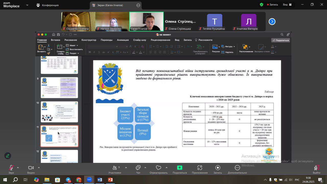This screenshot has width=327, height=184.
Task: Unmute the microphone audio
Action: [11, 168]
